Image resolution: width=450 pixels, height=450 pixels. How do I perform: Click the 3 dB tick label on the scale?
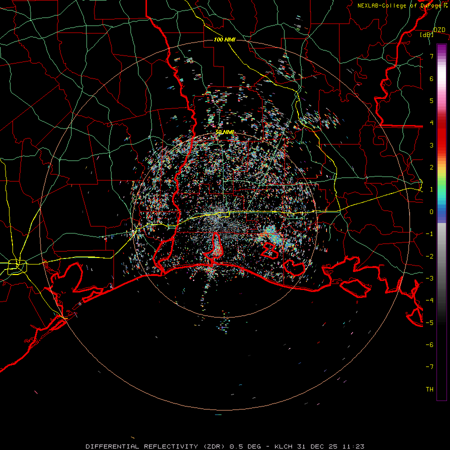[431, 145]
